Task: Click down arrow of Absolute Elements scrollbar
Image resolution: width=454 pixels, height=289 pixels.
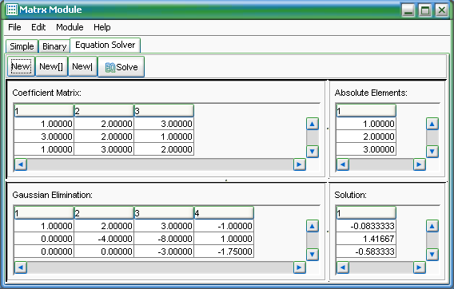Action: click(x=432, y=152)
